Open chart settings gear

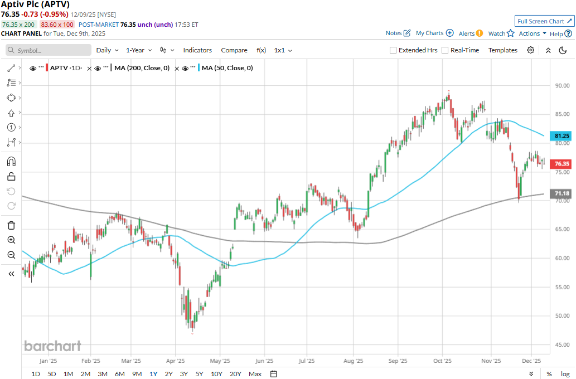pyautogui.click(x=530, y=50)
